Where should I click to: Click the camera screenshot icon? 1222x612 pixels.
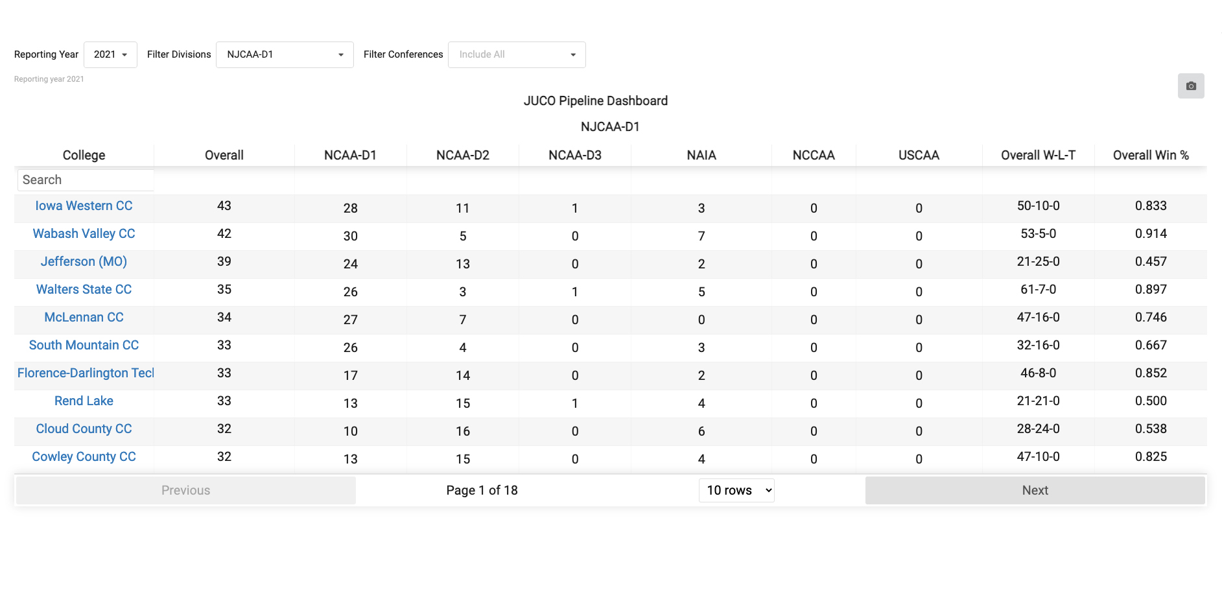tap(1191, 86)
